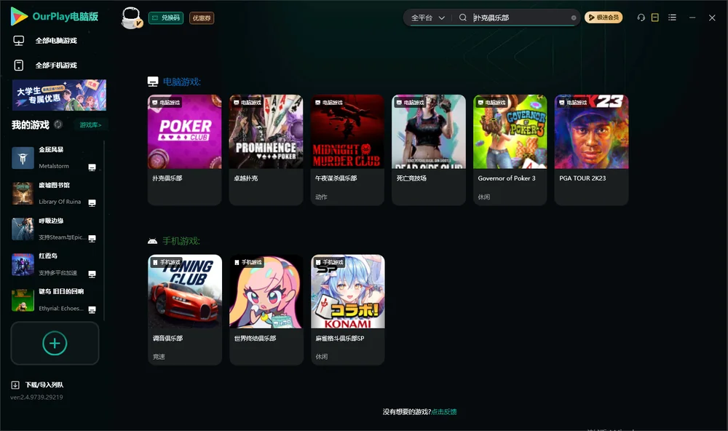Click PC platform icon beside Library Of Ruina
This screenshot has height=431, width=728.
point(92,203)
